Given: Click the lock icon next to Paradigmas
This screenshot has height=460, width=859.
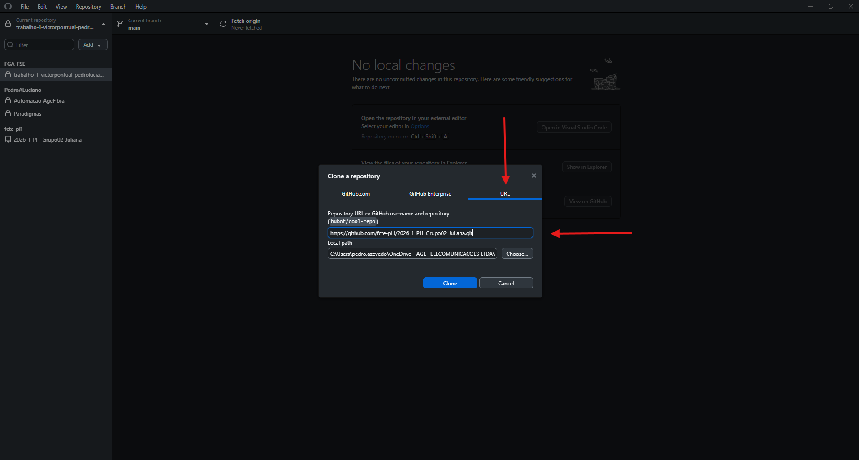Looking at the screenshot, I should [x=8, y=113].
